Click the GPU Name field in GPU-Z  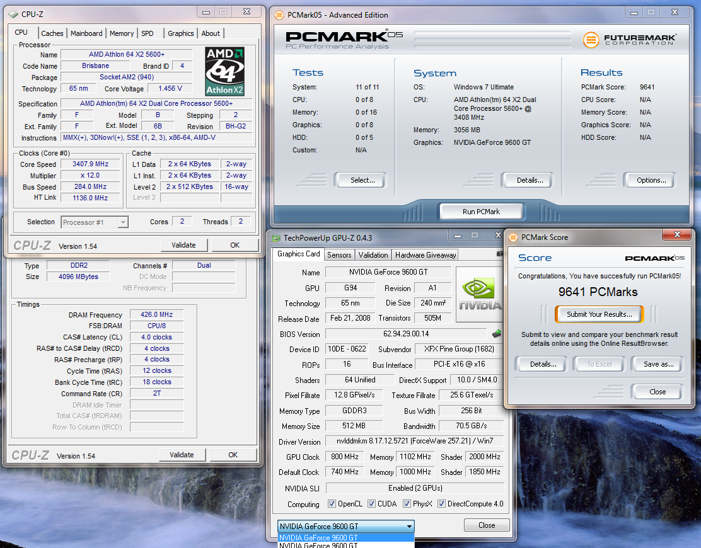click(388, 272)
